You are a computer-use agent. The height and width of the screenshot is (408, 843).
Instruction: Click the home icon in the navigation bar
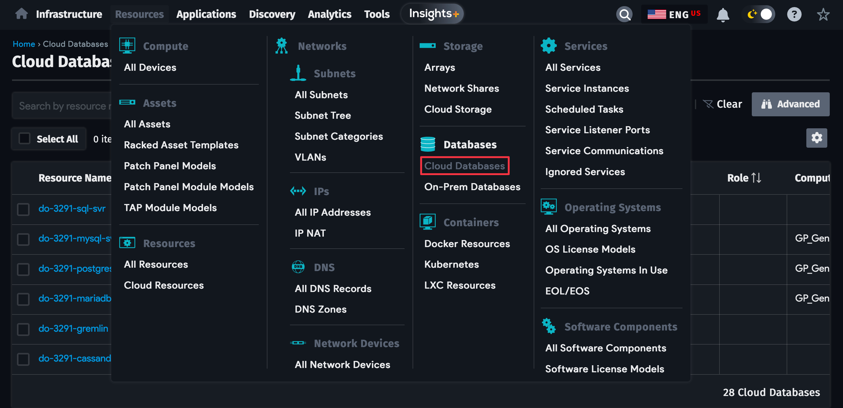point(21,14)
